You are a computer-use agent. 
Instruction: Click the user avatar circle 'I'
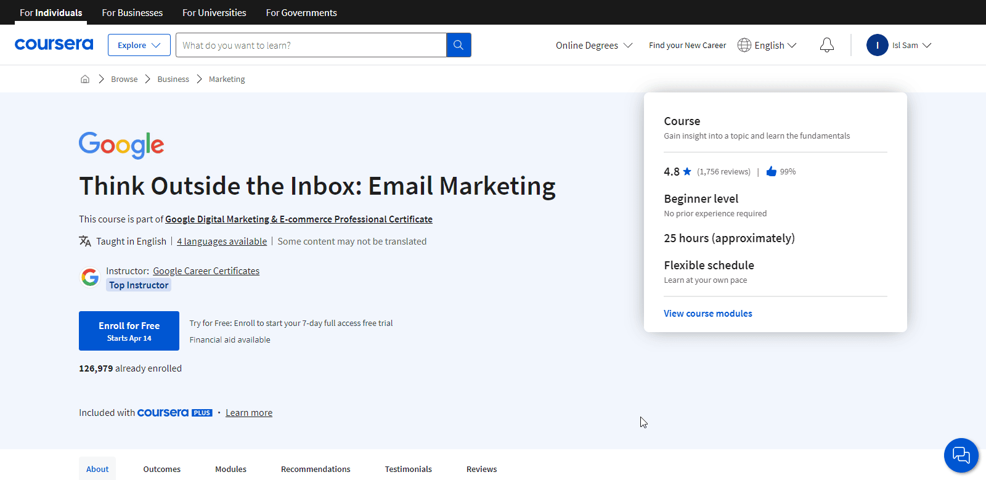877,45
